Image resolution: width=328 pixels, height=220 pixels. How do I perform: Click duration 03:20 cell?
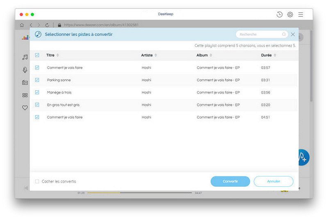click(265, 105)
